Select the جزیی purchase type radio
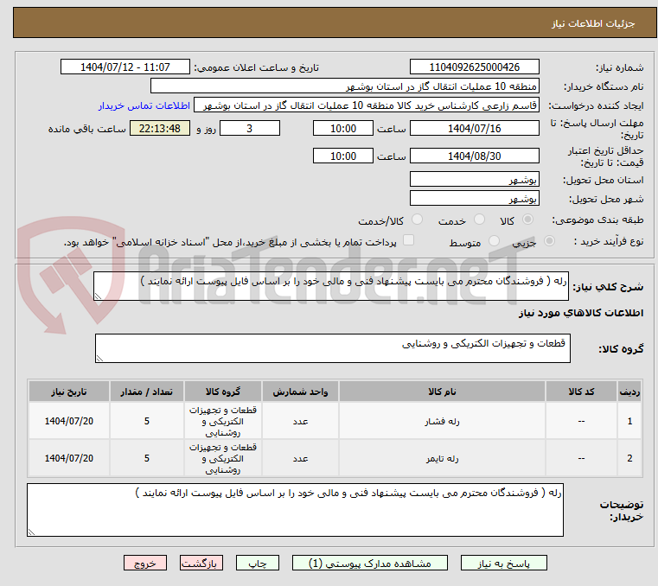This screenshot has height=586, width=658. (x=549, y=241)
